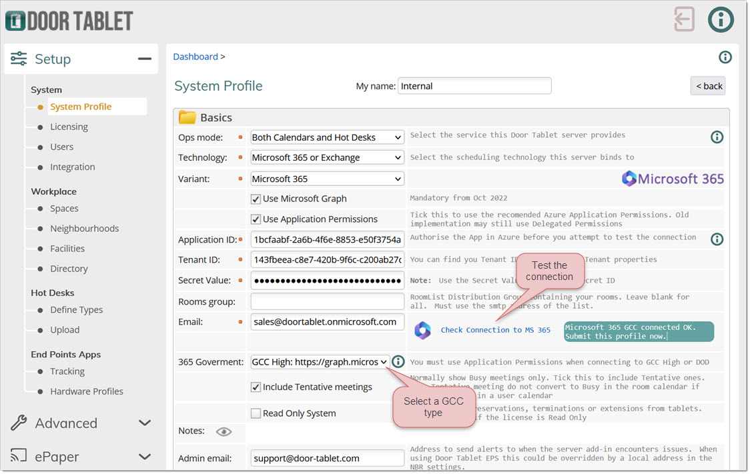Expand the Advanced section chevron
Image resolution: width=750 pixels, height=474 pixels.
tap(144, 423)
